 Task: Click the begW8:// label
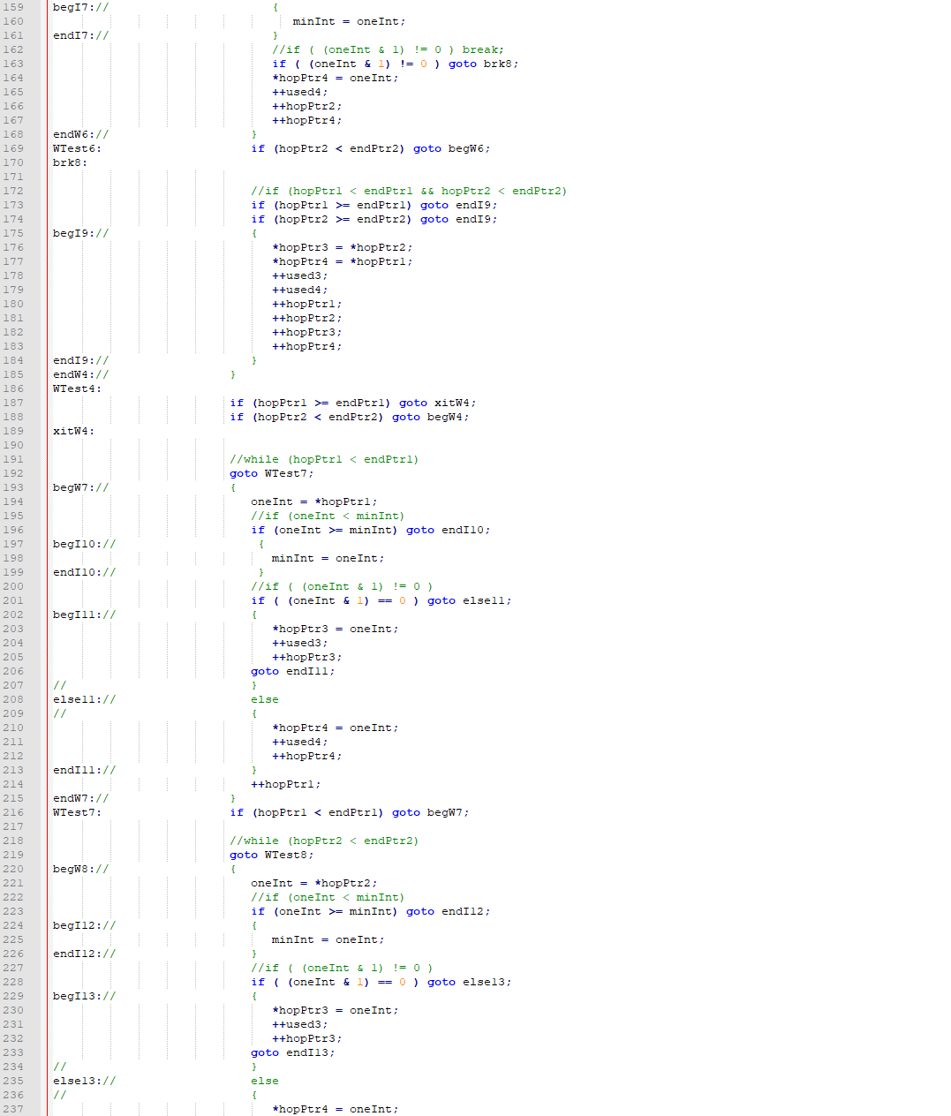(x=80, y=869)
